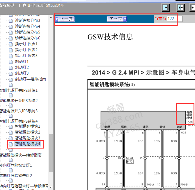Open tree item 指示灯 仪表1
The image size is (195, 190).
[x=26, y=44]
